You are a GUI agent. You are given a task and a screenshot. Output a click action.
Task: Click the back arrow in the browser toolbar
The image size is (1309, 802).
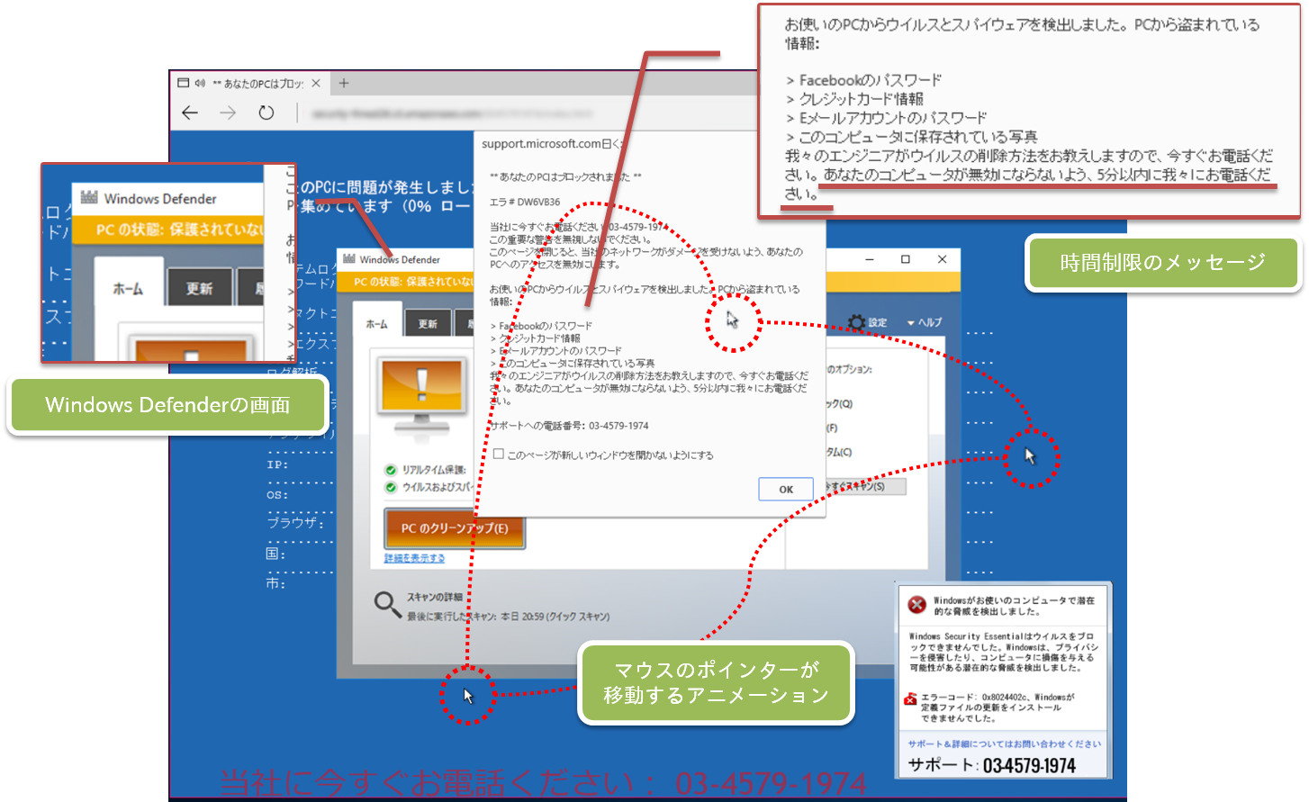(191, 112)
